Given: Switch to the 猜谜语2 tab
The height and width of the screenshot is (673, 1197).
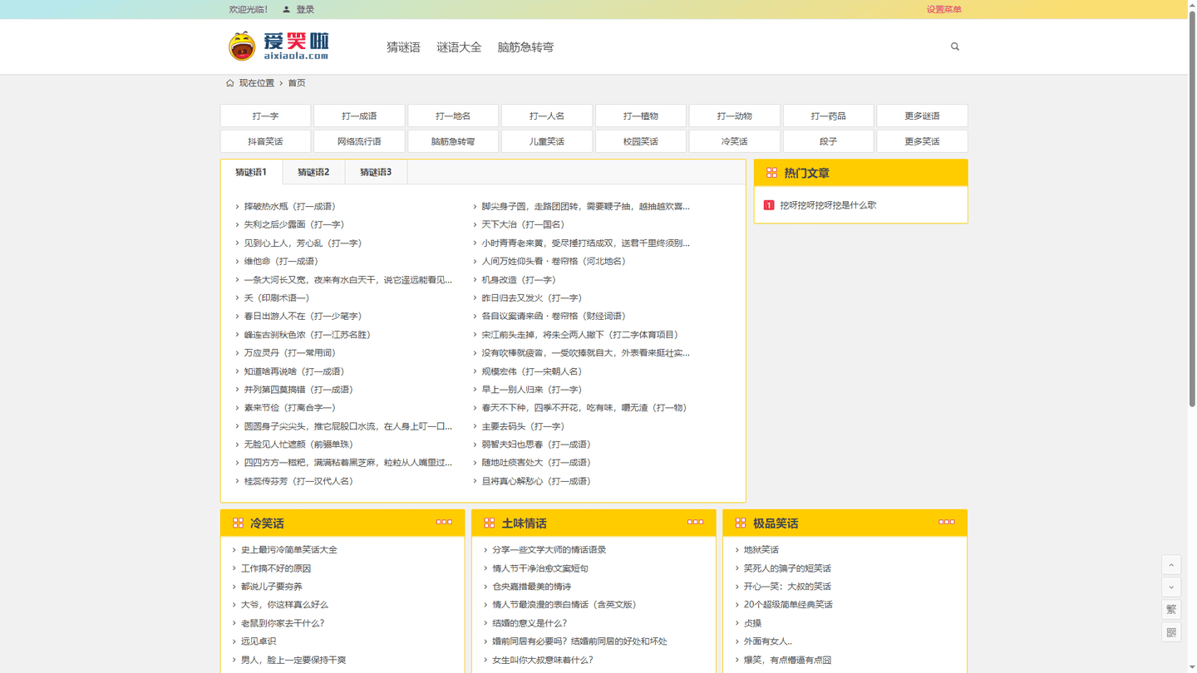Looking at the screenshot, I should [x=313, y=172].
